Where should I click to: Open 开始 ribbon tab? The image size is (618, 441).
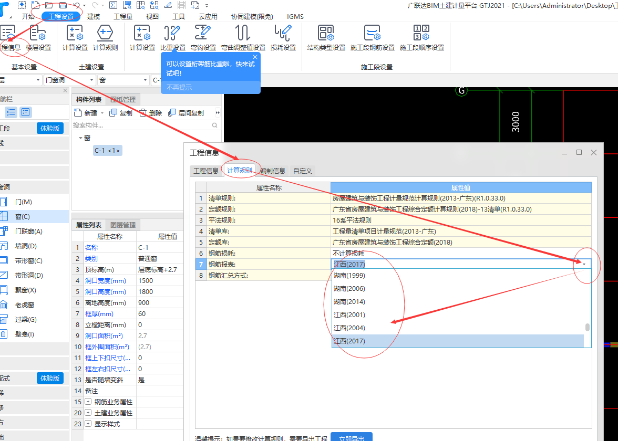28,17
